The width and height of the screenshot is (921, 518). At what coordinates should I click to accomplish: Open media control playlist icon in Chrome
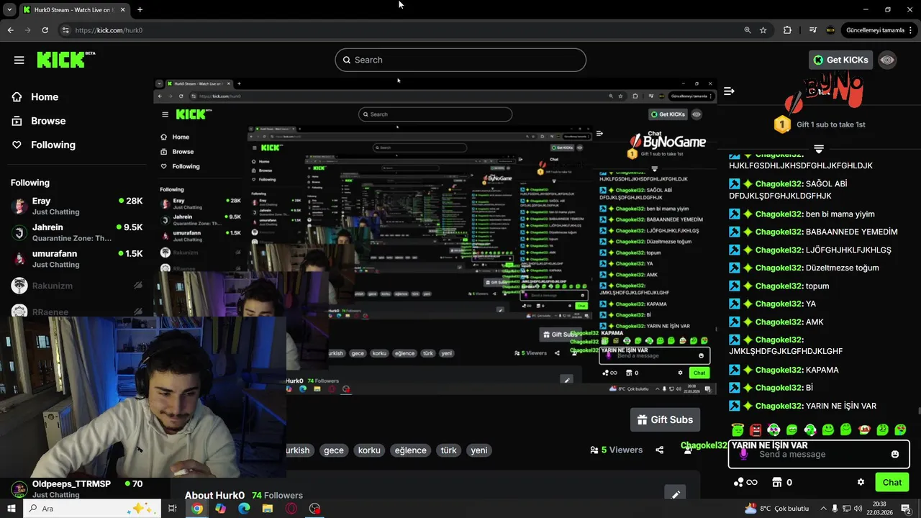point(813,30)
